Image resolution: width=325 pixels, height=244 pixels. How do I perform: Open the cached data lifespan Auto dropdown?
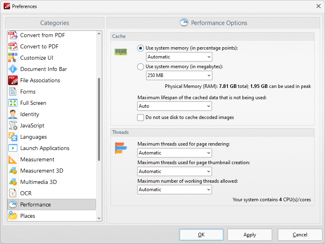[175, 106]
